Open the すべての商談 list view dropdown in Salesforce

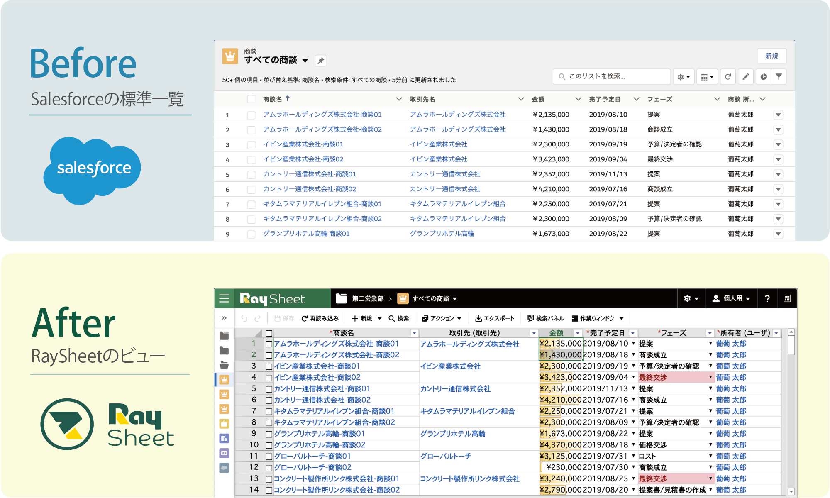click(305, 61)
